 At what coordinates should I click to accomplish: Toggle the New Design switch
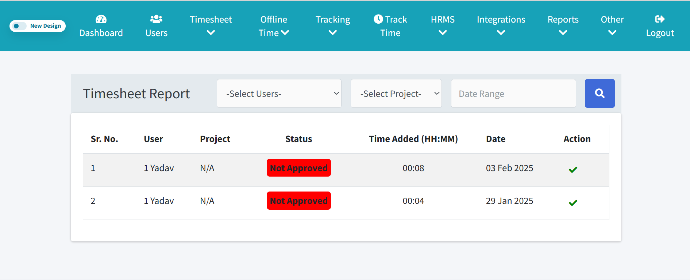19,26
